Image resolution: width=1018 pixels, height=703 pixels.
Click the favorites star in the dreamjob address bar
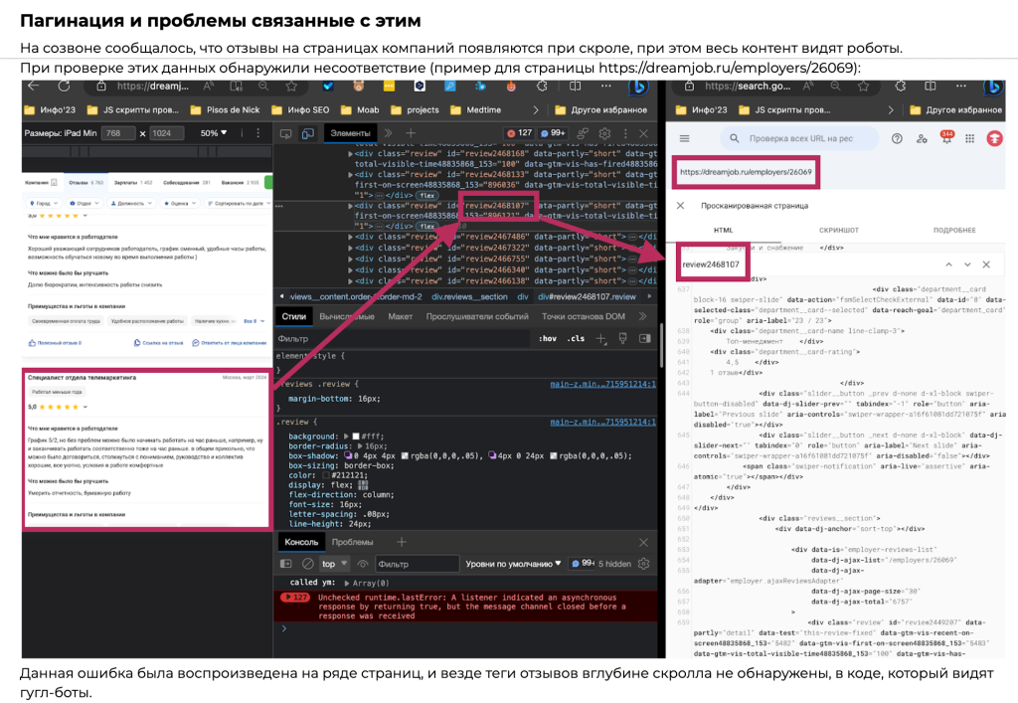pos(291,87)
